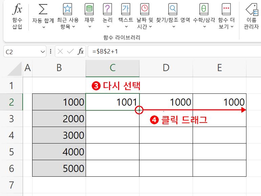Open the Logical (논리) functions icon
This screenshot has height=196, width=261.
pyautogui.click(x=108, y=9)
